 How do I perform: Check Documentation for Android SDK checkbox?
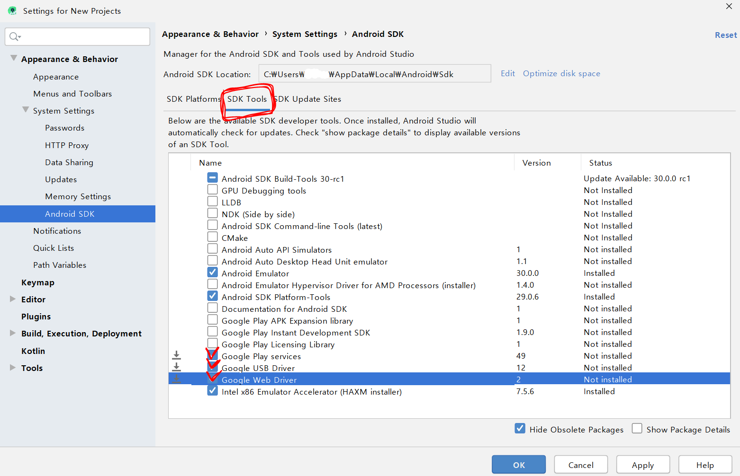coord(213,308)
